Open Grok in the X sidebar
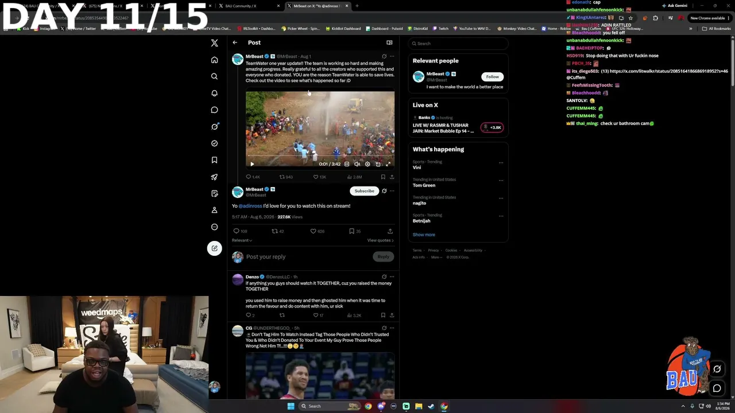The height and width of the screenshot is (413, 735). pyautogui.click(x=214, y=127)
